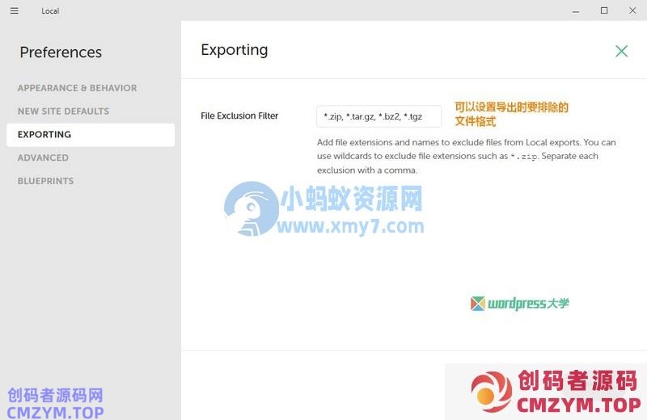Click the File Exclusion Filter input field
This screenshot has width=647, height=420.
click(x=378, y=116)
